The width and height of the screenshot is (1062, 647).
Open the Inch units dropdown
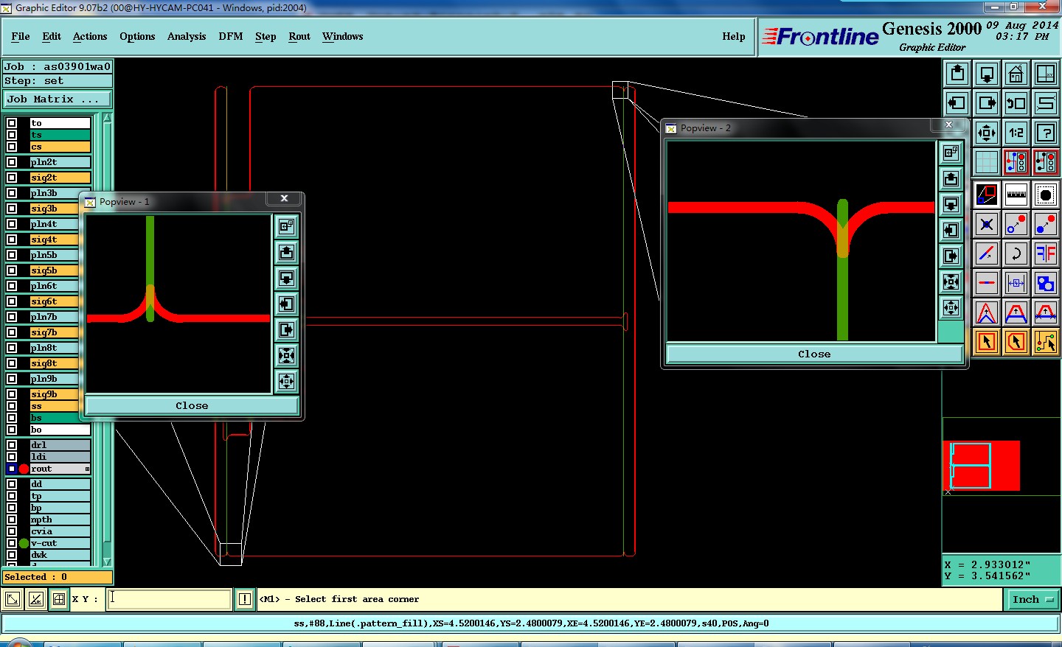click(x=1032, y=599)
